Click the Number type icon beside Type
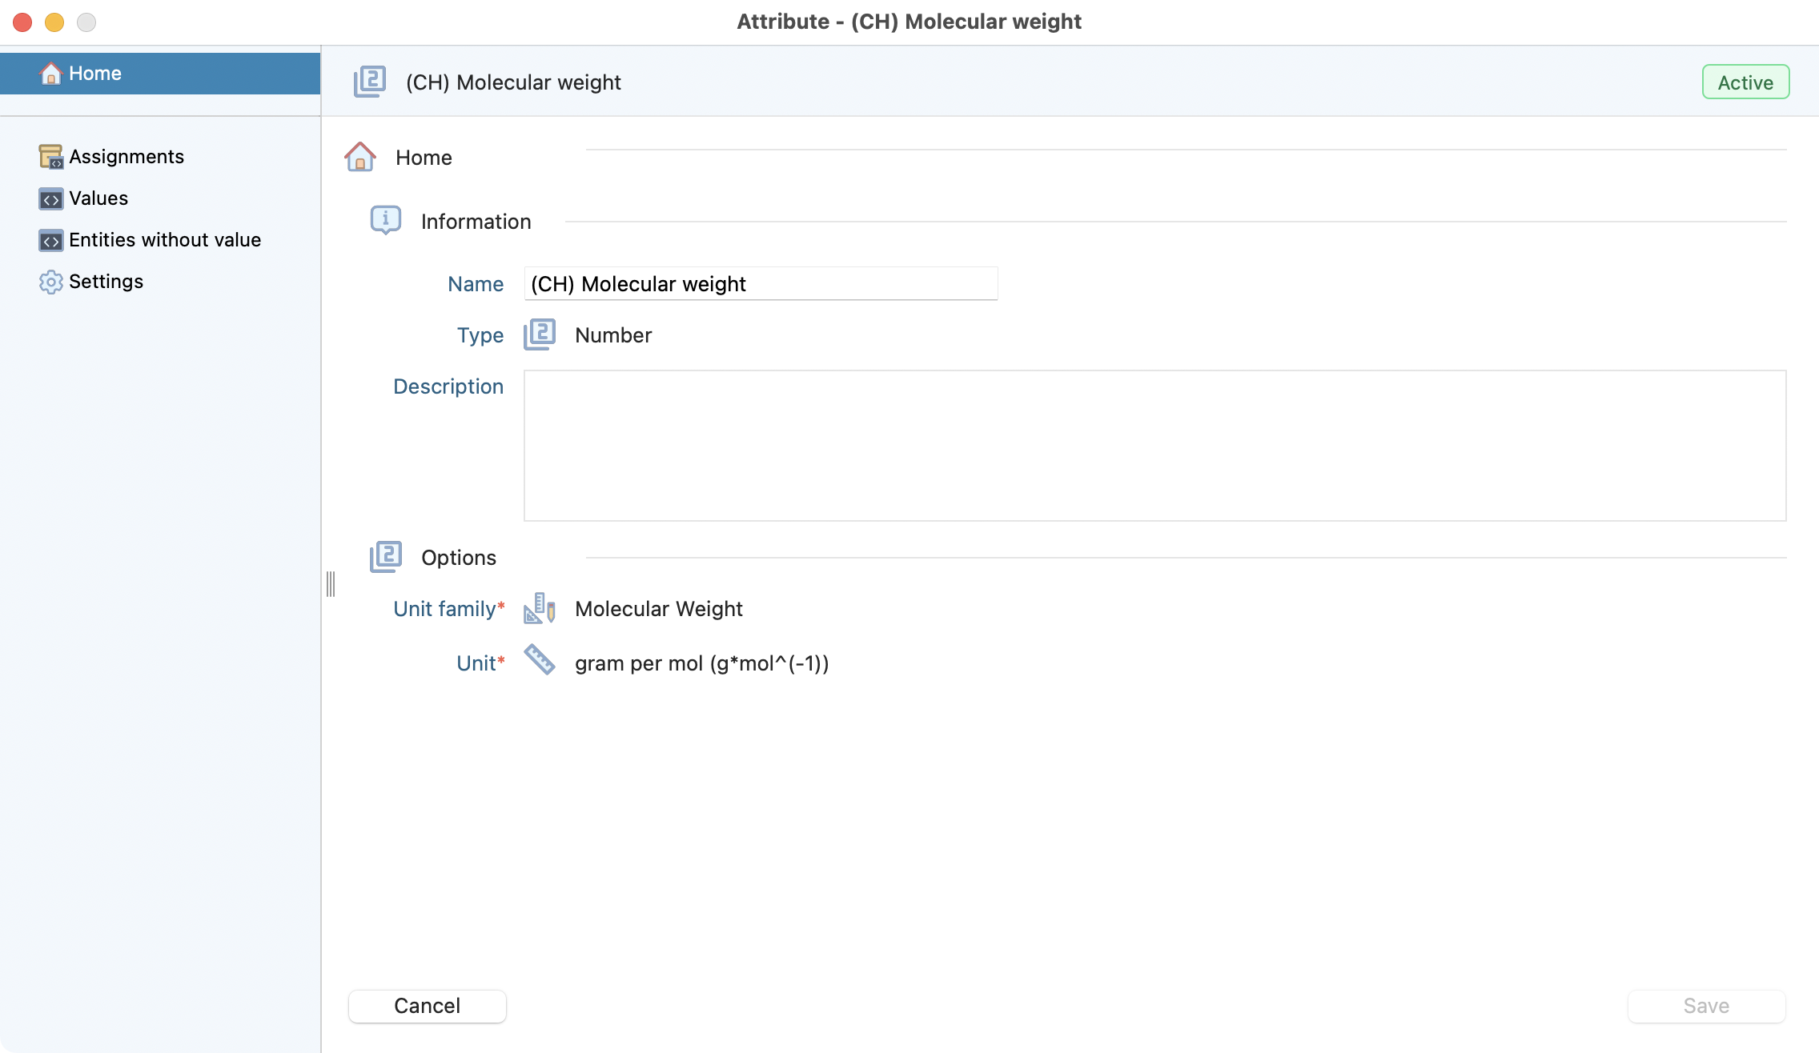The width and height of the screenshot is (1819, 1053). pyautogui.click(x=540, y=334)
